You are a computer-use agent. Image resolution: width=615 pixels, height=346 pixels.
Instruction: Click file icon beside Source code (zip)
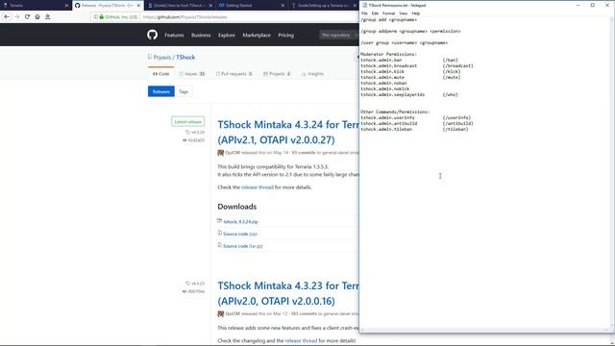[x=220, y=233]
